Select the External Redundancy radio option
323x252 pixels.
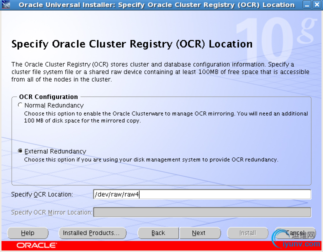coord(20,151)
